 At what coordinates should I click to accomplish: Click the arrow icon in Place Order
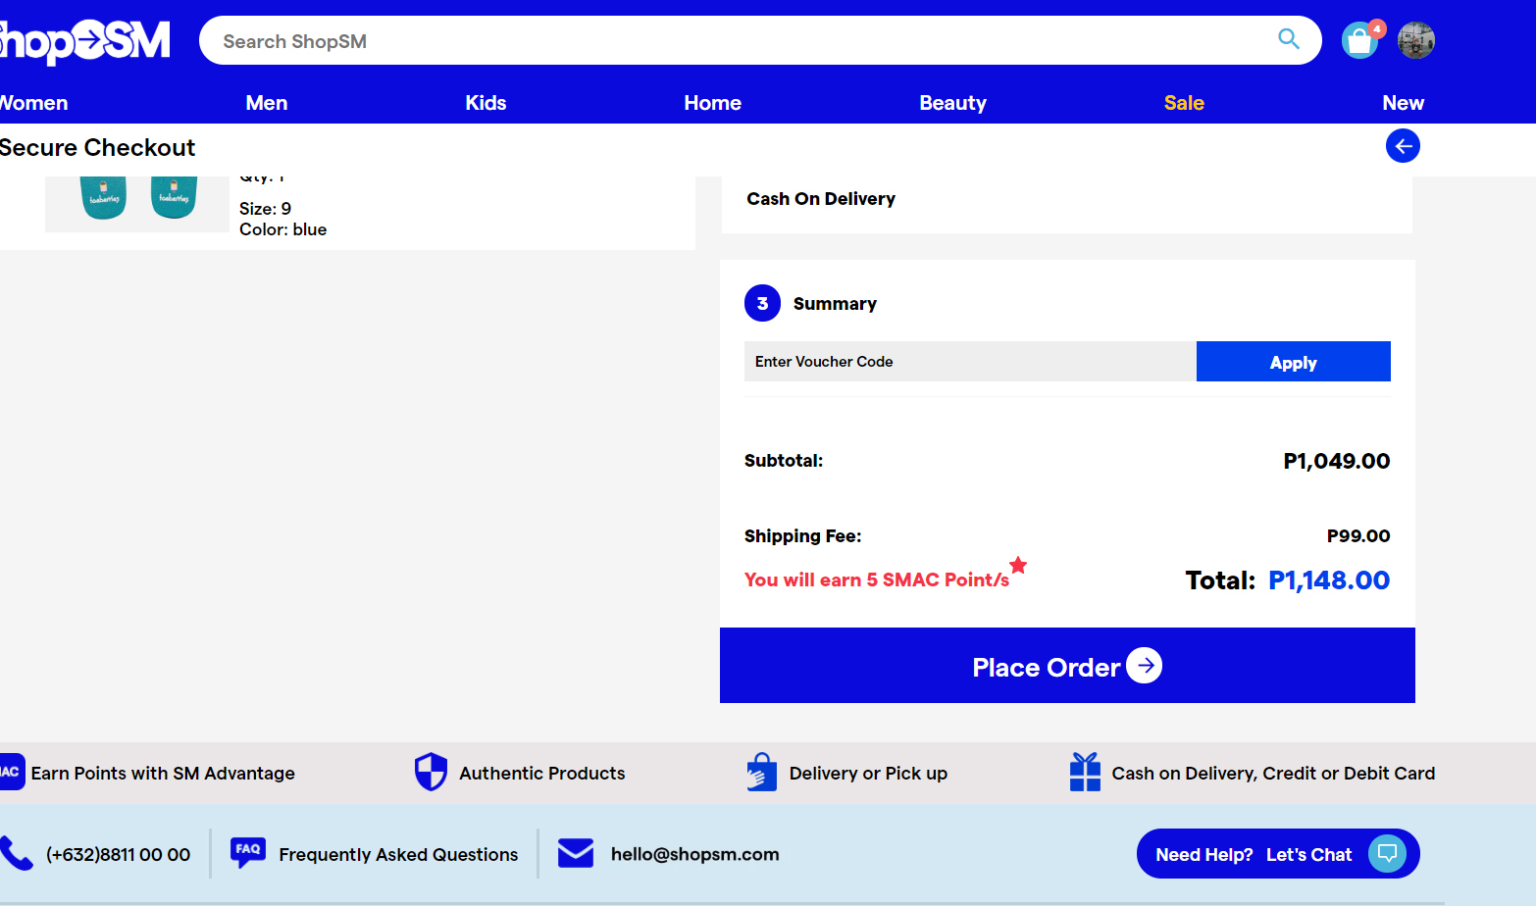[1144, 666]
